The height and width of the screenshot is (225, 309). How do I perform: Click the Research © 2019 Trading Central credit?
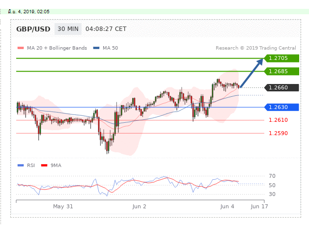[256, 48]
